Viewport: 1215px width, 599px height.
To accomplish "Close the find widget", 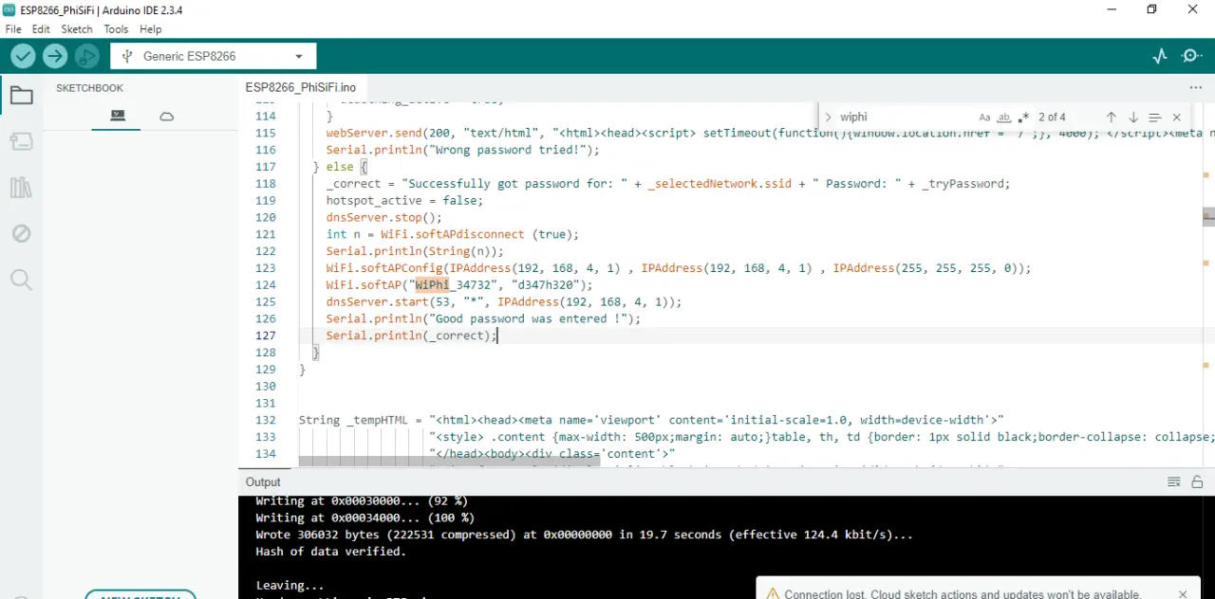I will (x=1177, y=118).
